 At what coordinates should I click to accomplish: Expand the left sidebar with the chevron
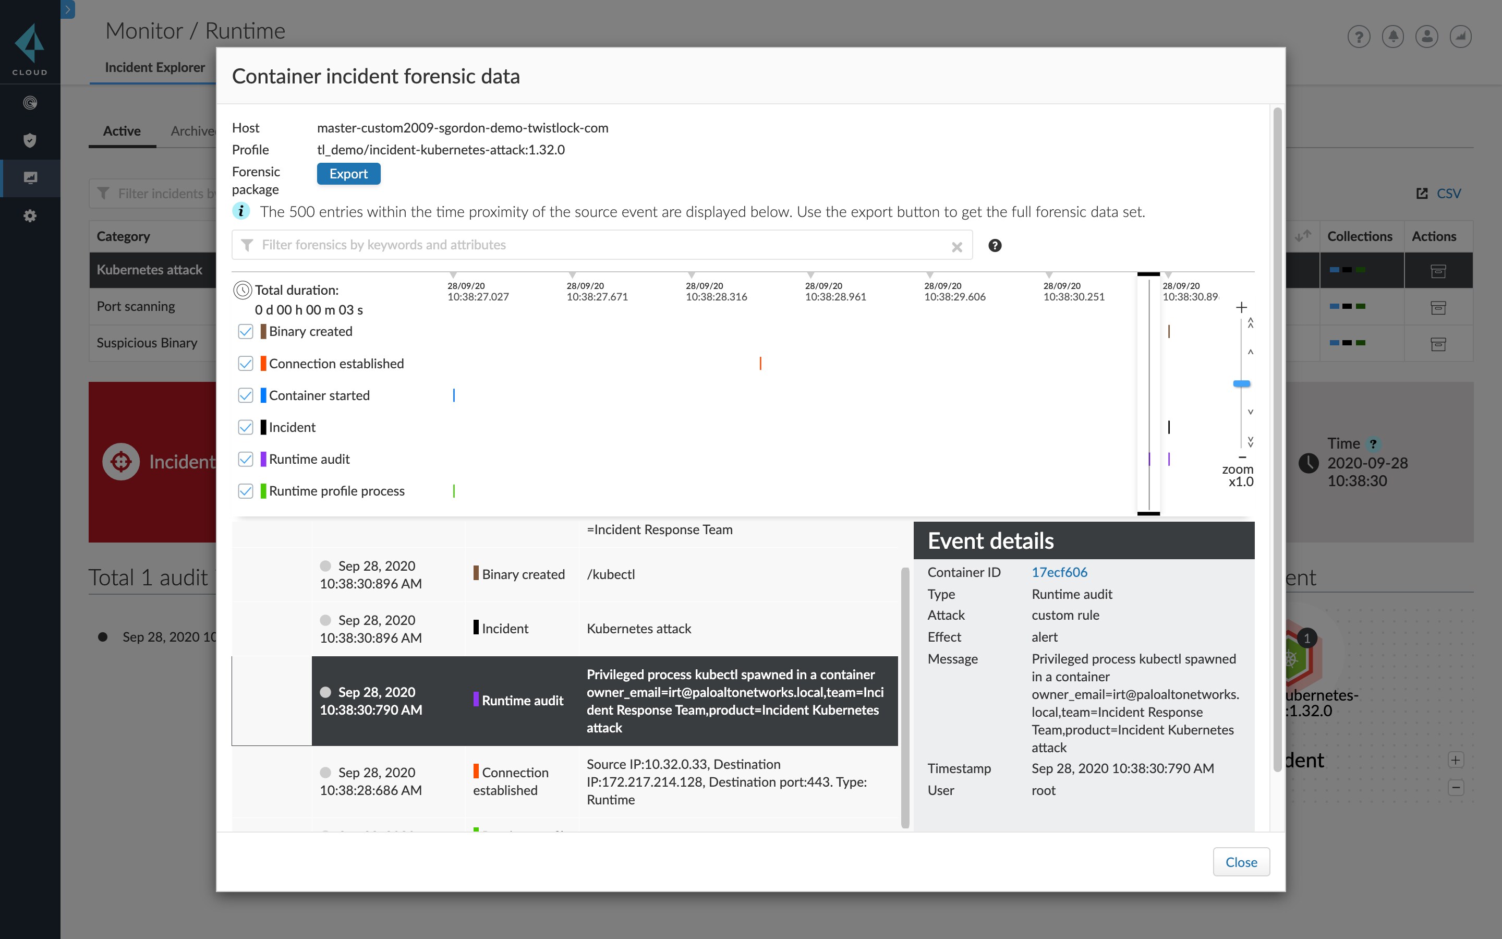[68, 9]
